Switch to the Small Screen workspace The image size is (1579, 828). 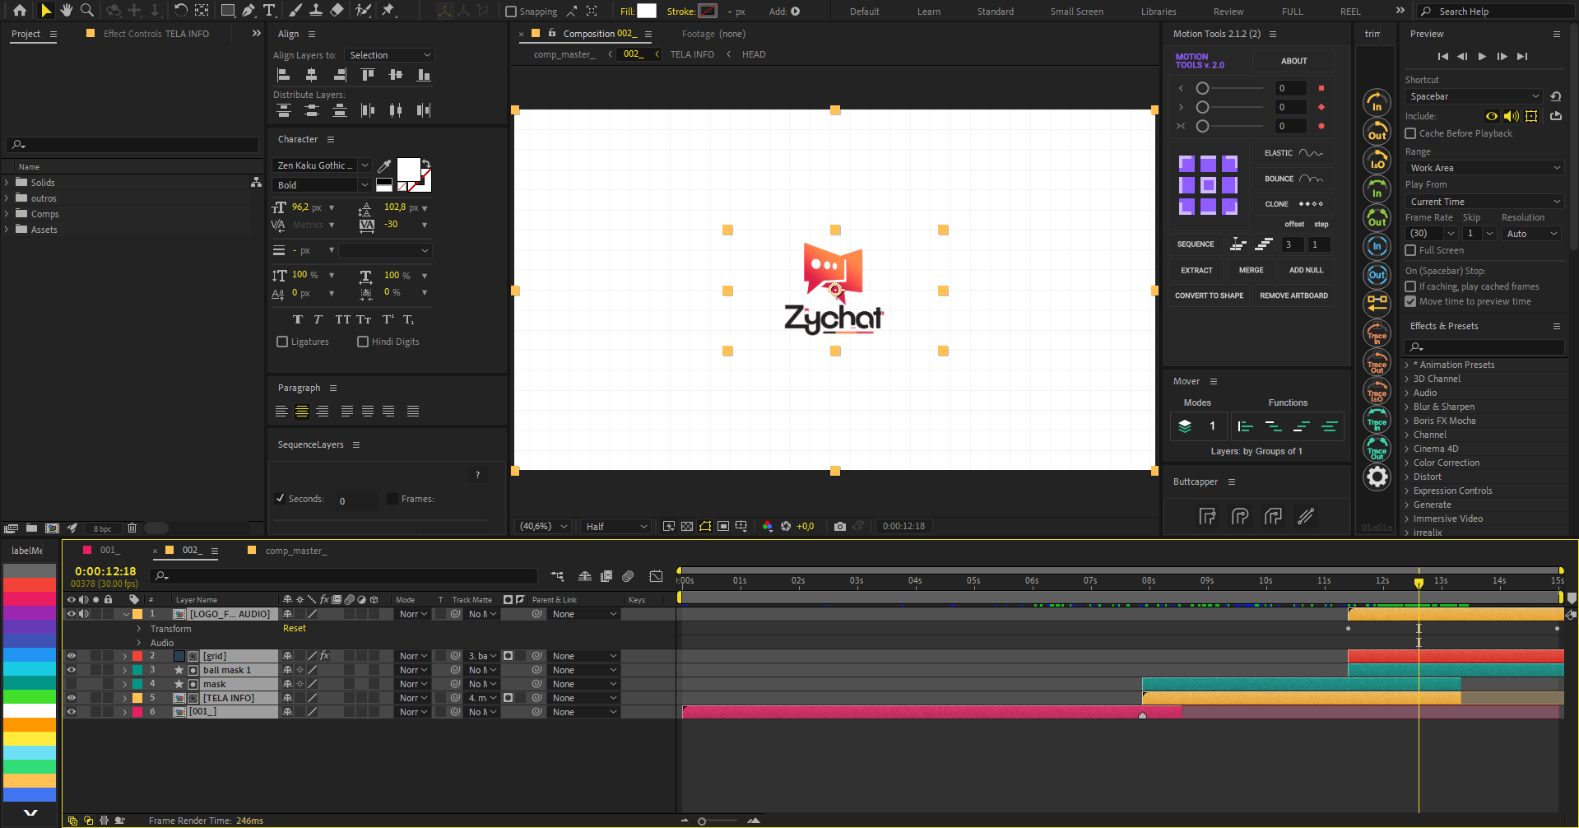point(1076,12)
